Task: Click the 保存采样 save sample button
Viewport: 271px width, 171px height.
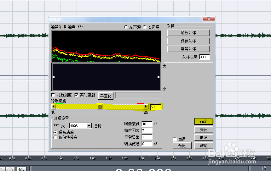Action: 188,41
